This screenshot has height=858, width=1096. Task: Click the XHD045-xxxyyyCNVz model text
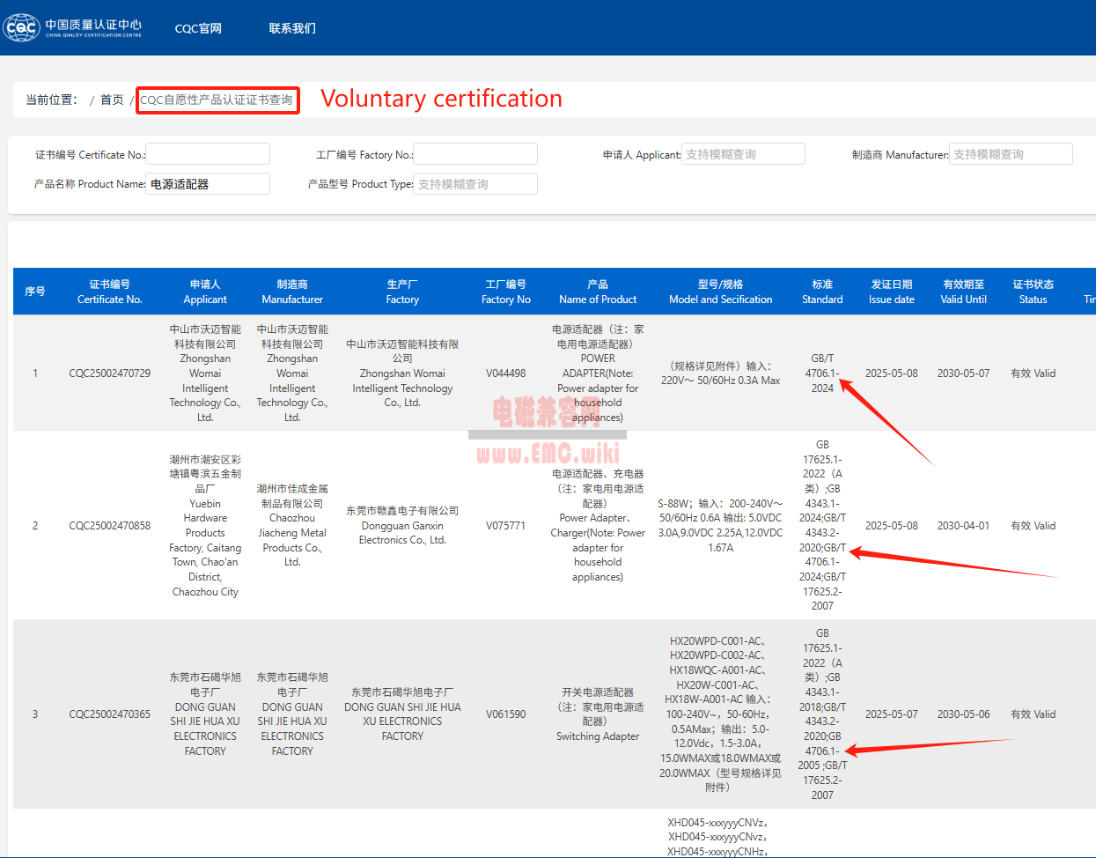(717, 823)
